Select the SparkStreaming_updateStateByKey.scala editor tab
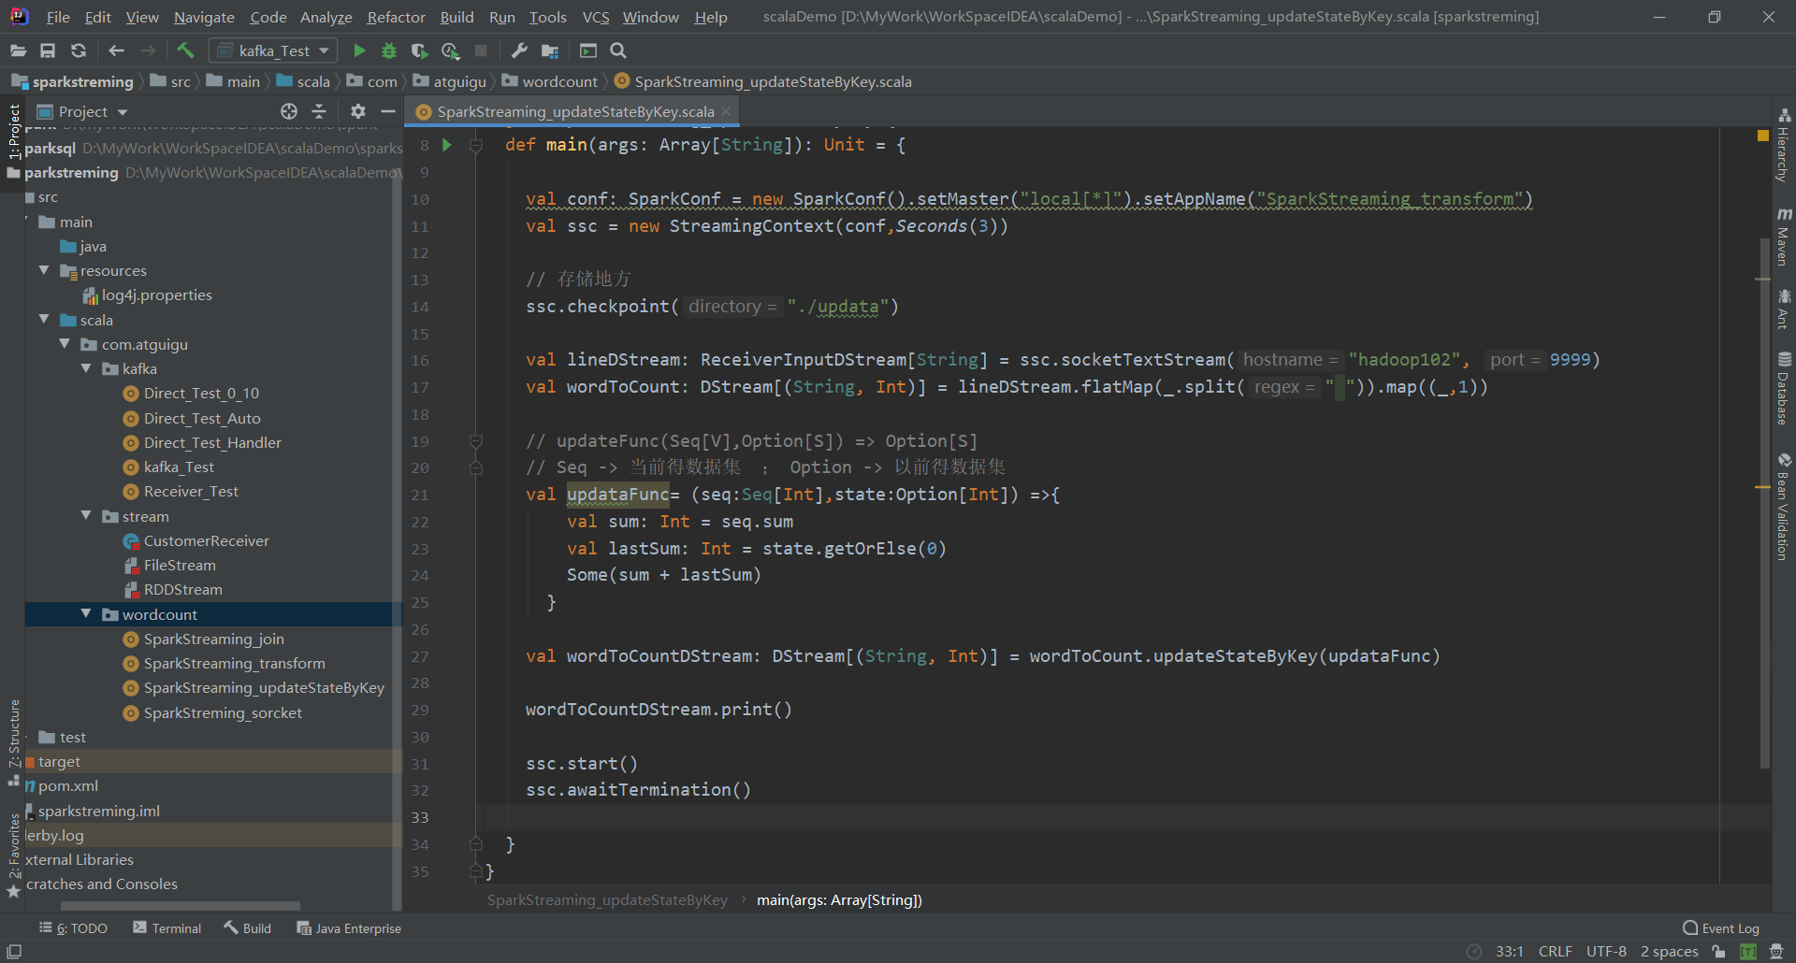The height and width of the screenshot is (963, 1796). click(x=574, y=111)
